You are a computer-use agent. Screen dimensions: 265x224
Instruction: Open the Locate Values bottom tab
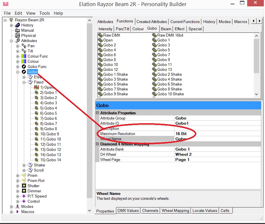point(205,211)
